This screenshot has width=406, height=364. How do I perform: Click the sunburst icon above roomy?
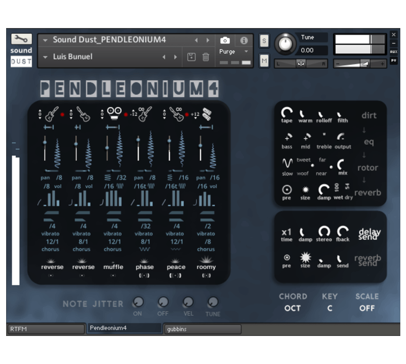(x=207, y=260)
